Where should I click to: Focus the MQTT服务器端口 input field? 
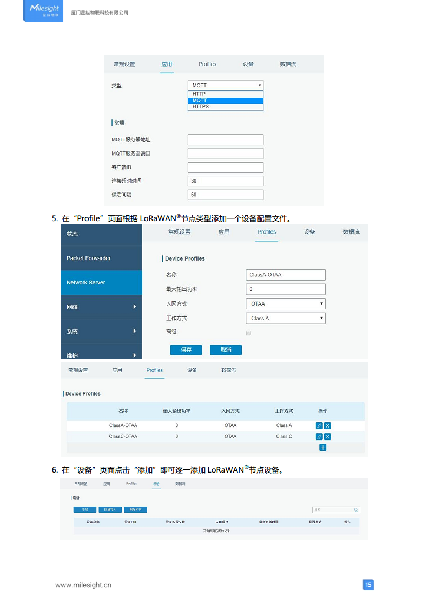(226, 153)
